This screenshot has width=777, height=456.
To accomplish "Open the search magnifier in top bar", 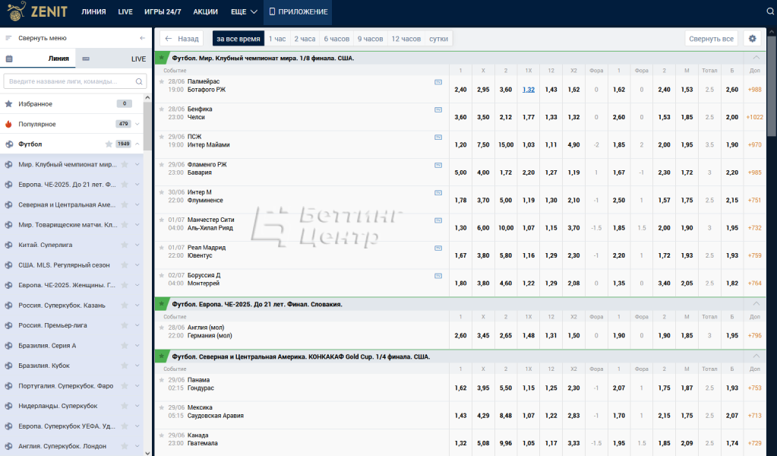I will (x=771, y=11).
